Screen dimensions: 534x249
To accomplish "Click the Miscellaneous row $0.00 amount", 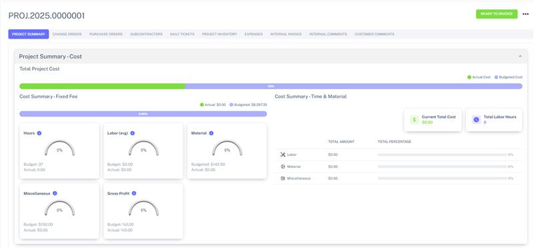I will (332, 178).
